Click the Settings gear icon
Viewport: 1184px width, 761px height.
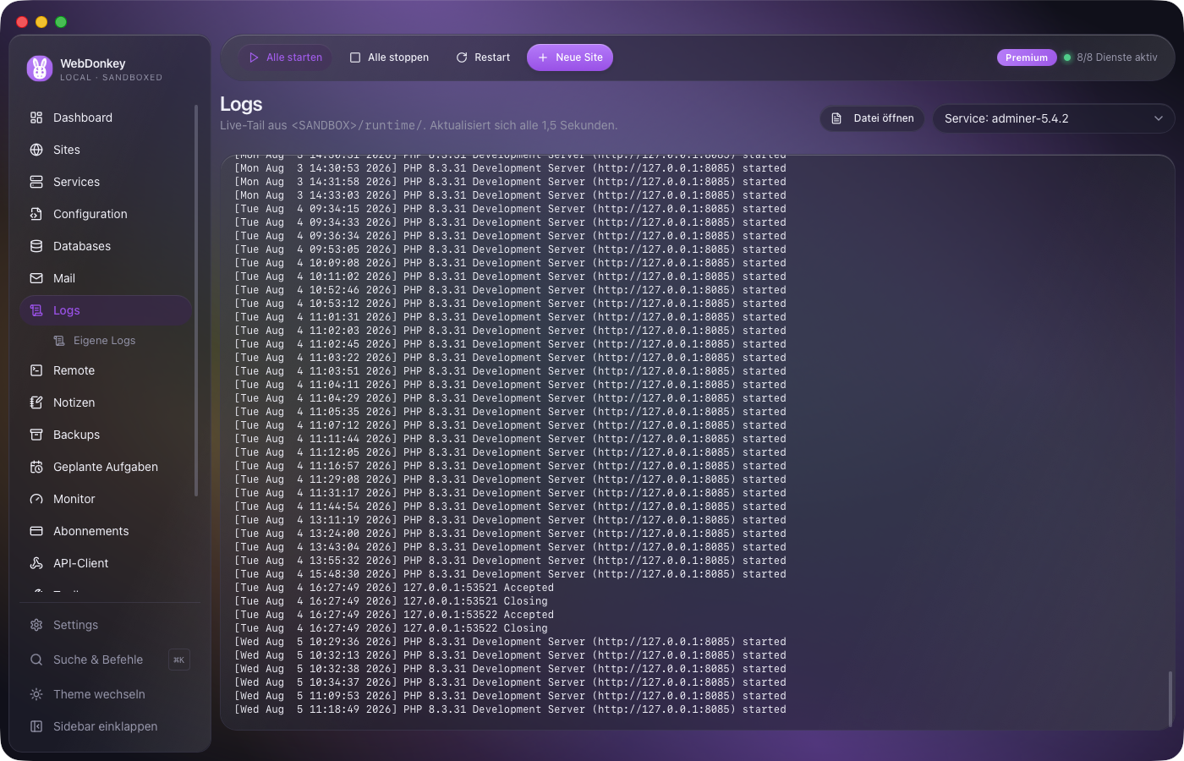[x=36, y=625]
